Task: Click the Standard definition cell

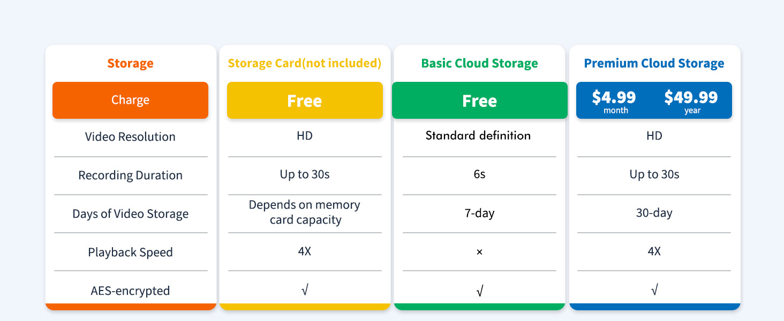Action: pos(478,135)
